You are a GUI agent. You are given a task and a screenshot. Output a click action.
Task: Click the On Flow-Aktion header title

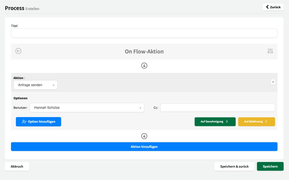coord(144,52)
